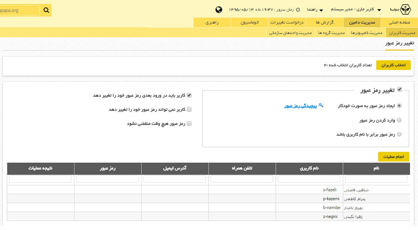Select 'رمز عبور برابر با نام کاربری' radio
Viewport: 418px width, 230px height.
(399, 134)
